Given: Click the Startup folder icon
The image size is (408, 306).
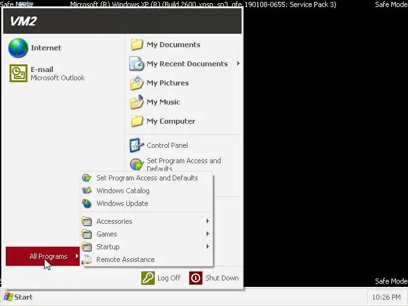Looking at the screenshot, I should pyautogui.click(x=87, y=247).
